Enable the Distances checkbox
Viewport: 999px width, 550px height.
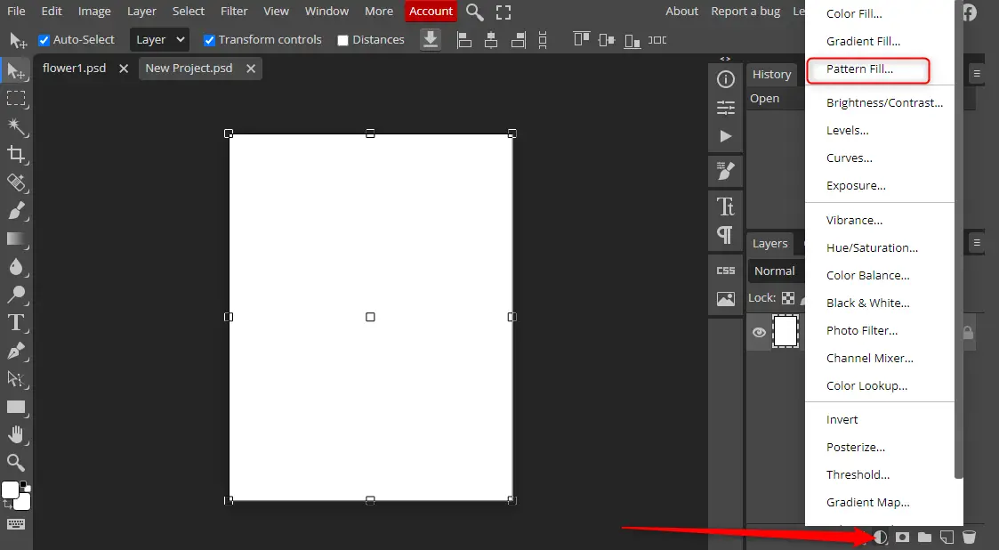tap(343, 40)
